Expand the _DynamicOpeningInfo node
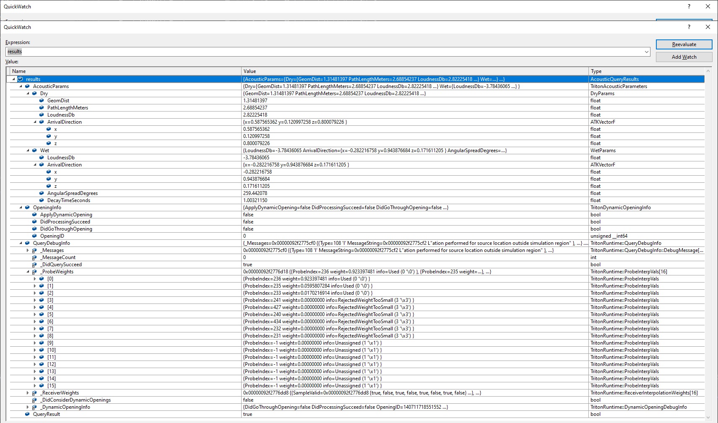Image resolution: width=718 pixels, height=423 pixels. coord(27,407)
